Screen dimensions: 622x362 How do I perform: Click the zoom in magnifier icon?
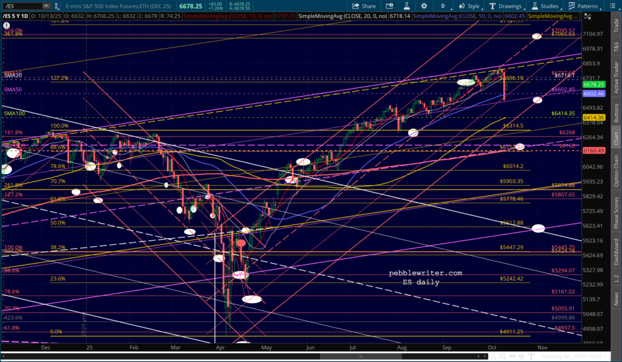(x=502, y=357)
